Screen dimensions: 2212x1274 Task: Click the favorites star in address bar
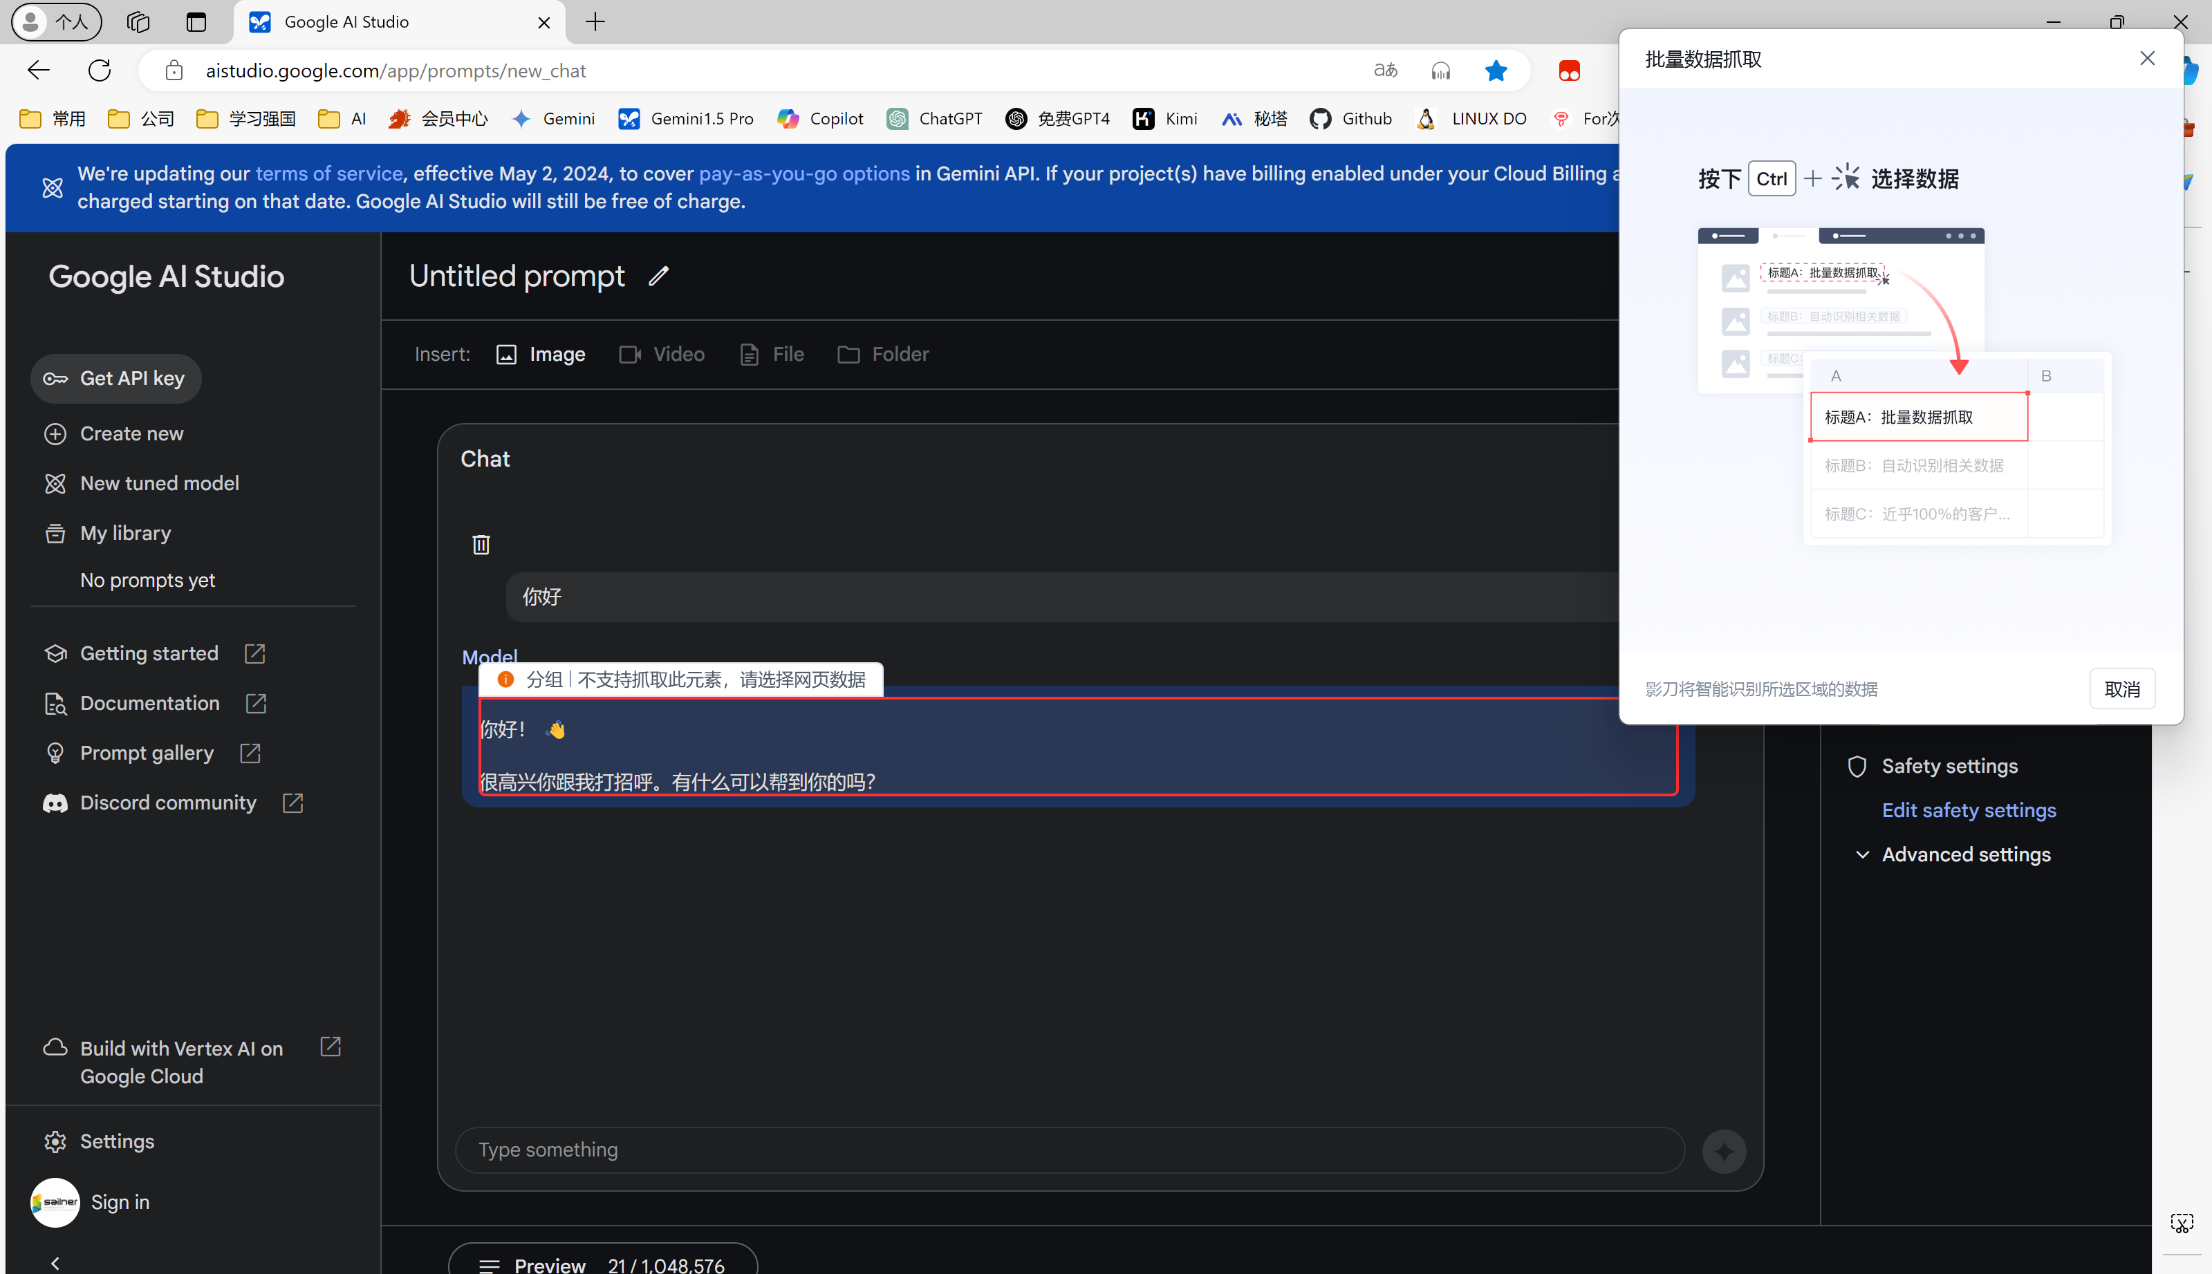(1496, 71)
